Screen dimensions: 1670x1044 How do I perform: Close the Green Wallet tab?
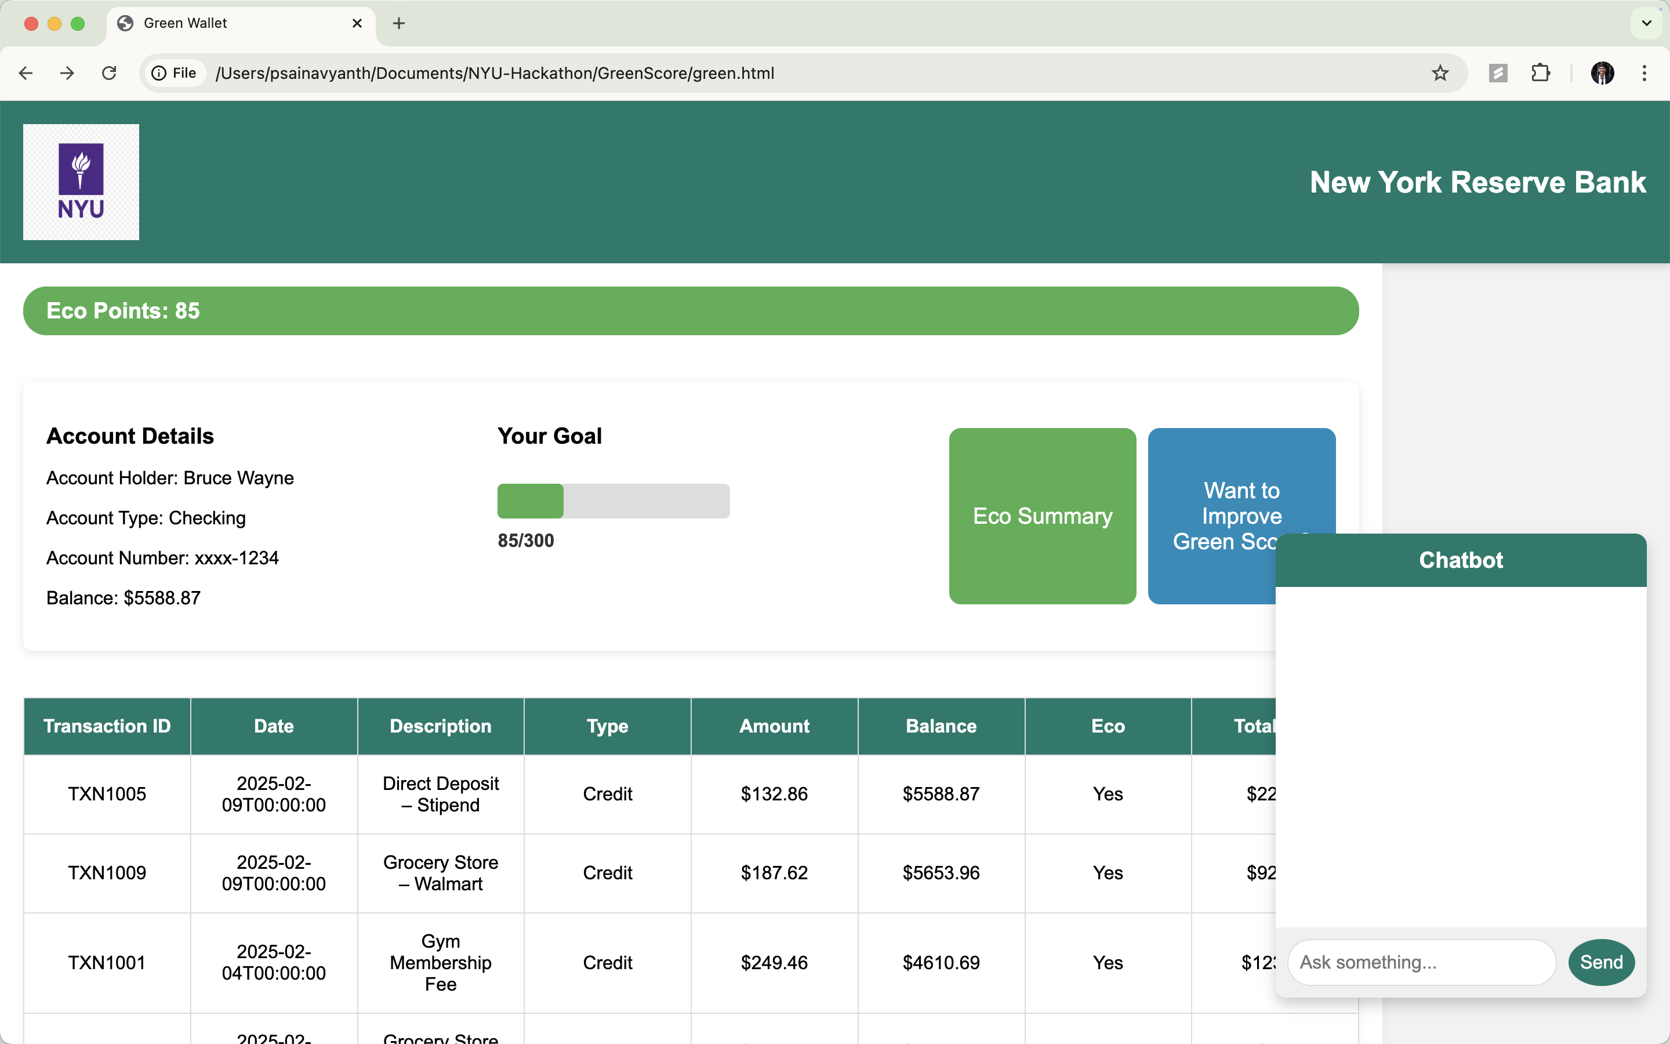click(x=357, y=23)
